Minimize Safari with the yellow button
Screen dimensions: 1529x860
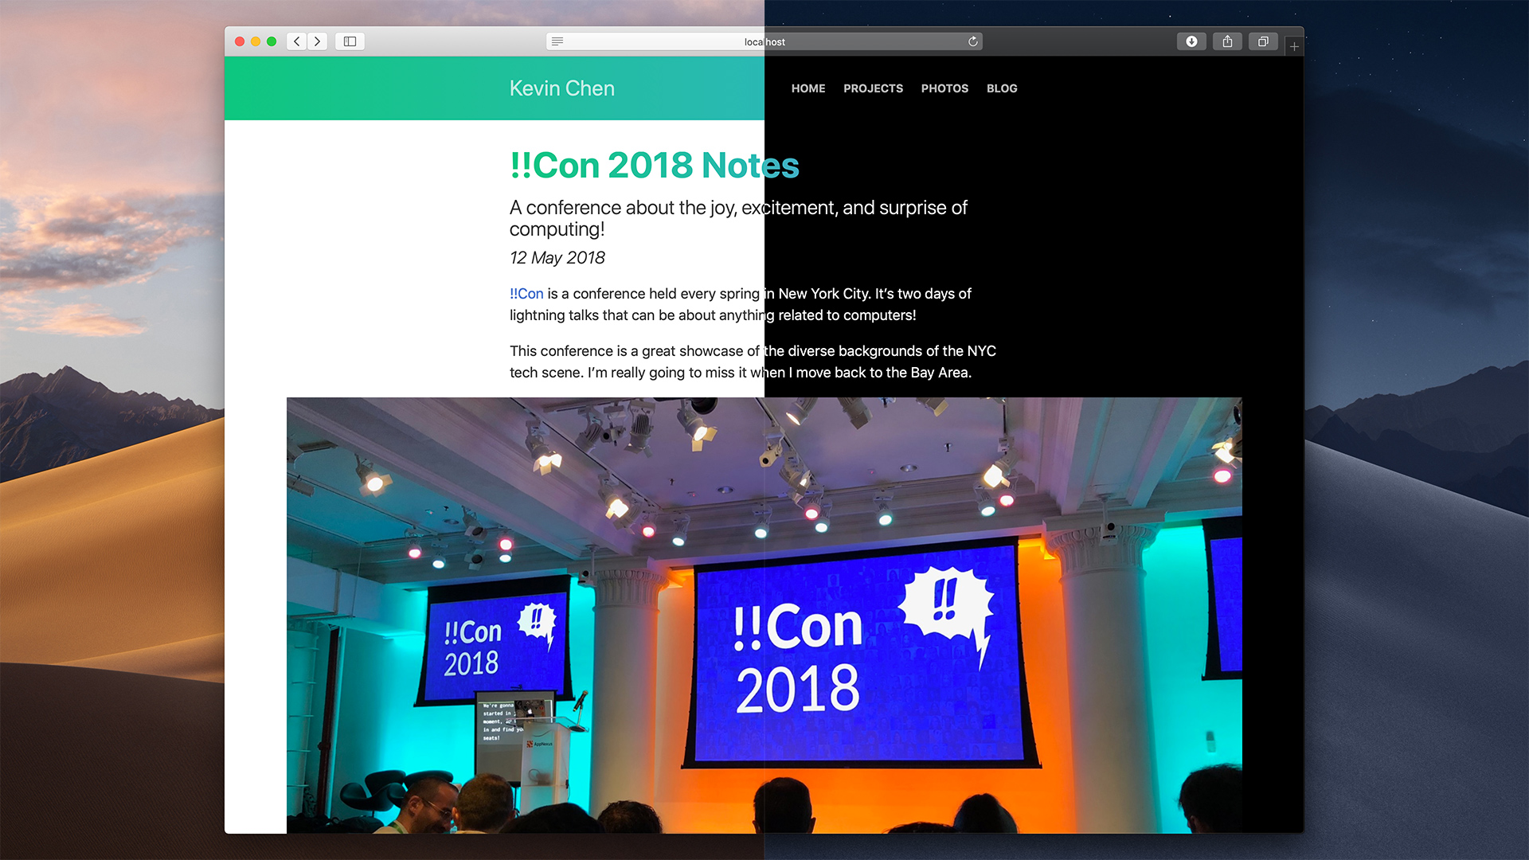[255, 41]
